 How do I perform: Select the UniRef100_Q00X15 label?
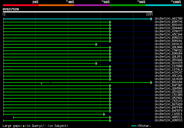click(168, 63)
